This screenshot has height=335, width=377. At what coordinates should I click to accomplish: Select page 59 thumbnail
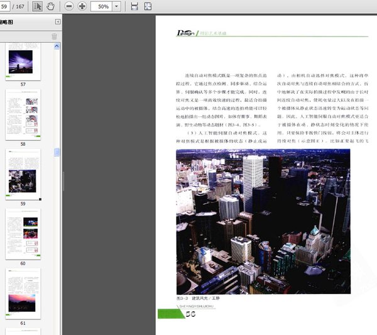[x=23, y=174]
